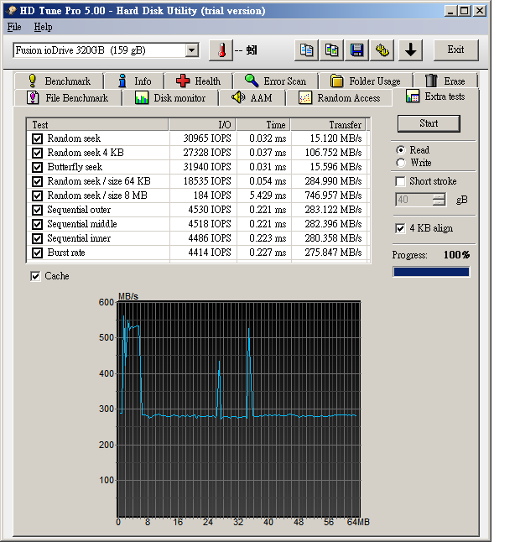515x542 pixels.
Task: Click the down arrow minimize-to-tray icon
Action: pyautogui.click(x=411, y=50)
